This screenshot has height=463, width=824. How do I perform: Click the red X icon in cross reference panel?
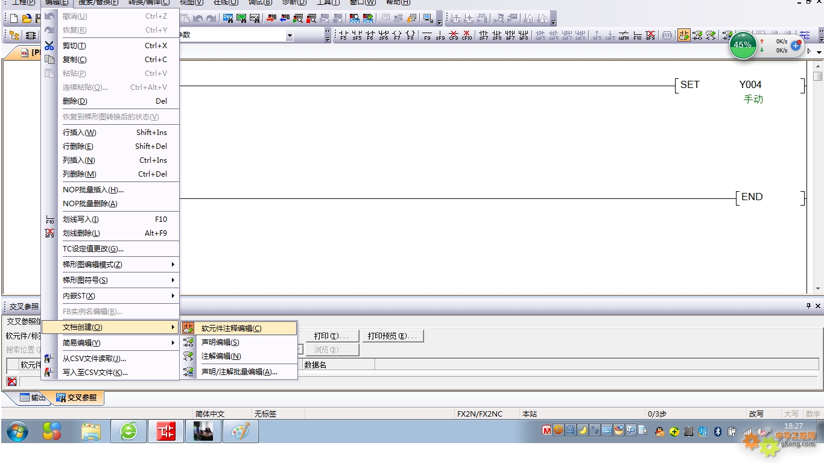coord(11,381)
